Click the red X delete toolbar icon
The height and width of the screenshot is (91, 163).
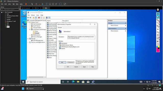(x=39, y=18)
